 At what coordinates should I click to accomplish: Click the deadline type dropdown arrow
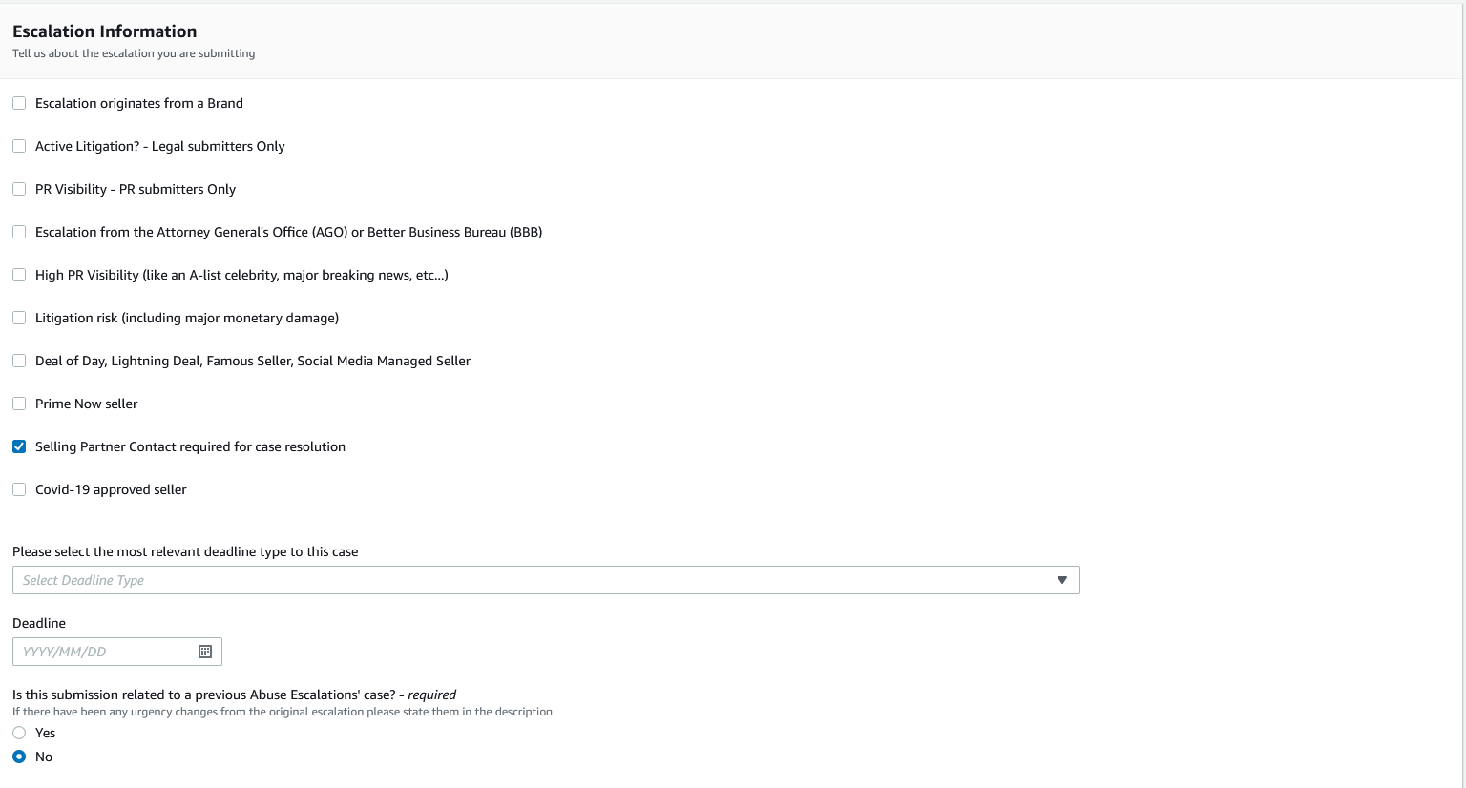[1061, 580]
